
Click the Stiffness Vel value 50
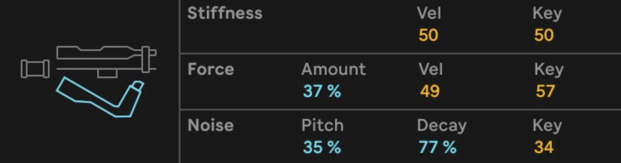[428, 36]
